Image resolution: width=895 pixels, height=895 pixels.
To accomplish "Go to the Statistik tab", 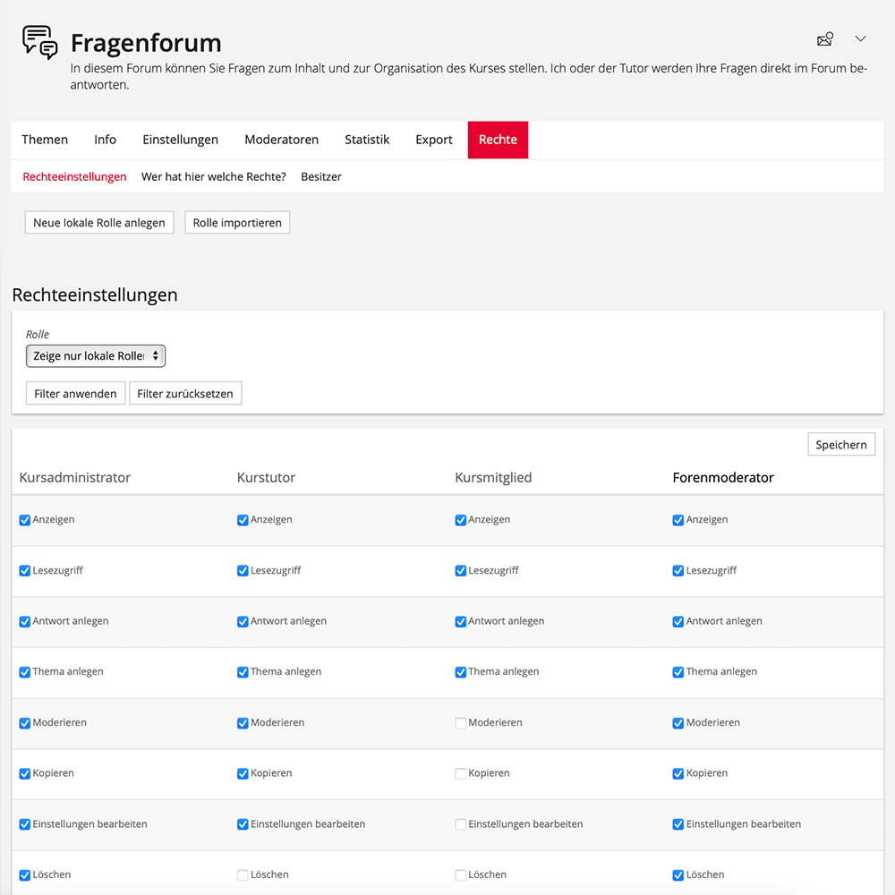I will pos(367,140).
